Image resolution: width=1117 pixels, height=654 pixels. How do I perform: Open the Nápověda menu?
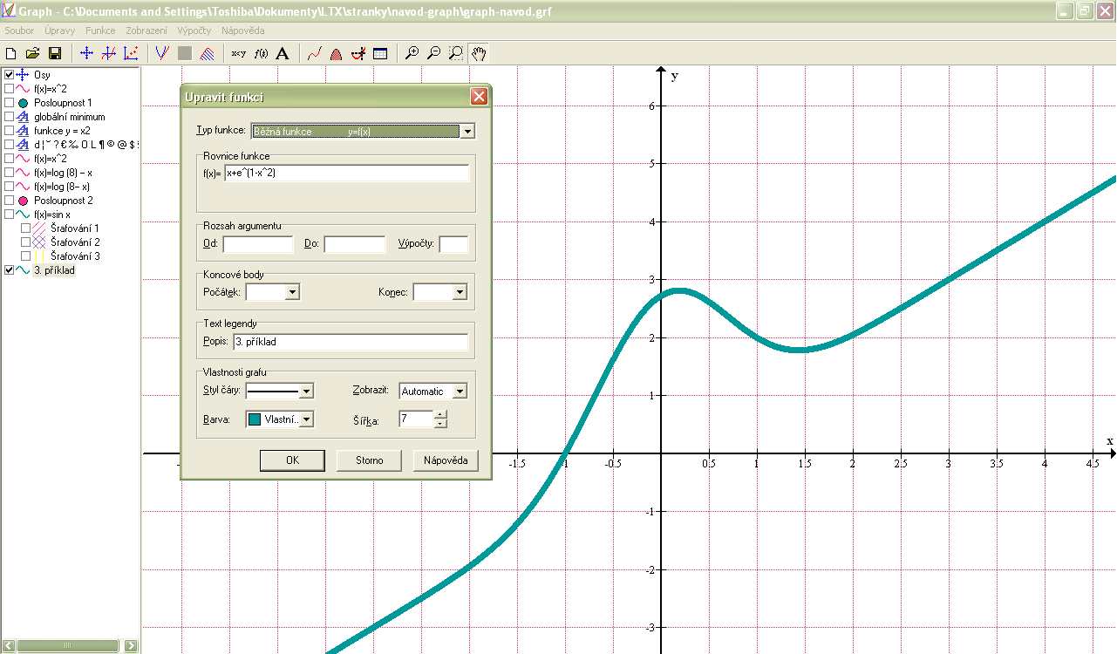(242, 31)
